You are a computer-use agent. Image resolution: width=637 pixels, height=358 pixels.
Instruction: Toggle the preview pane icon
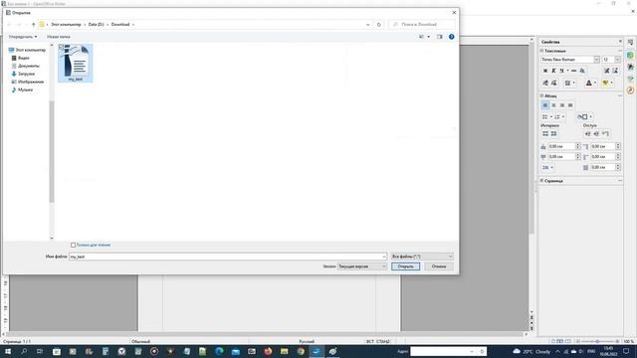pos(440,37)
